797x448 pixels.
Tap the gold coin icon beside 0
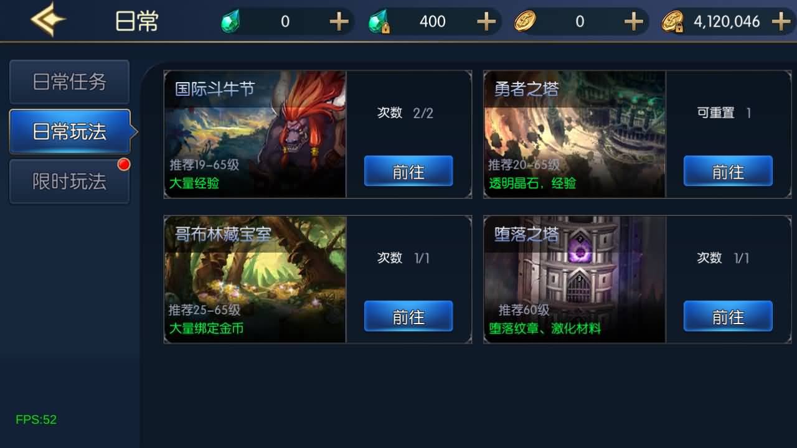(525, 22)
